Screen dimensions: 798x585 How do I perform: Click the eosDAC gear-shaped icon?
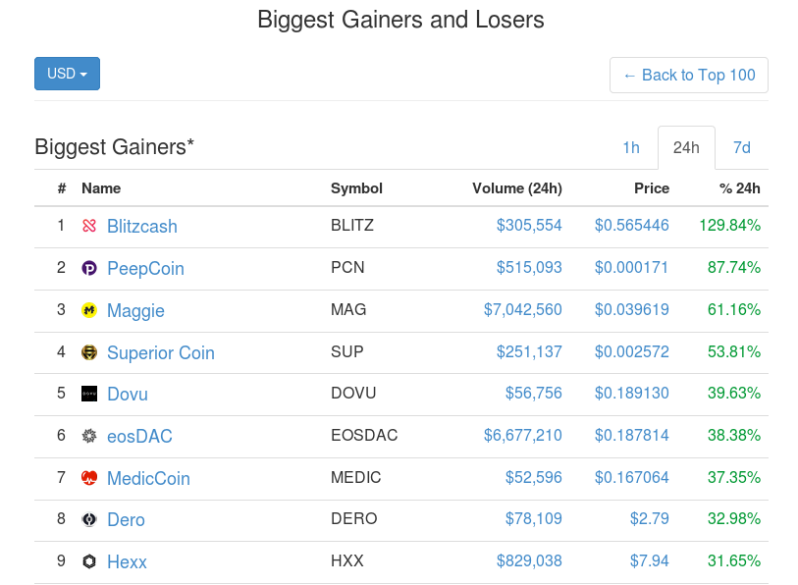click(89, 435)
